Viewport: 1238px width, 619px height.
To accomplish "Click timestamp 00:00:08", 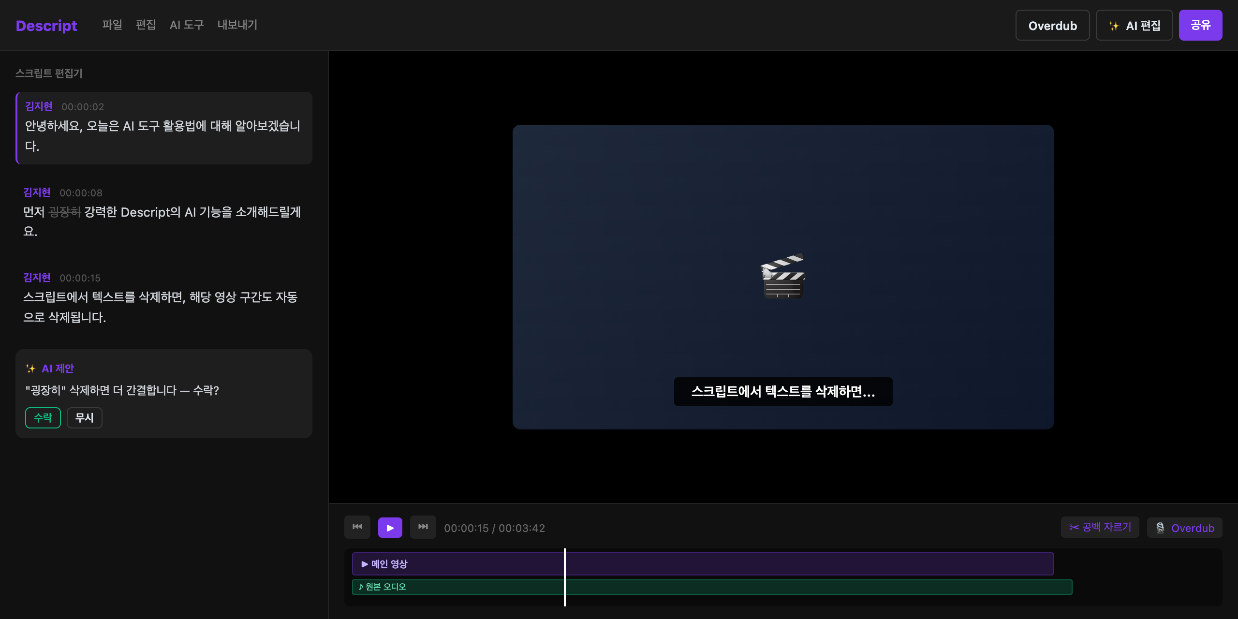I will (81, 193).
